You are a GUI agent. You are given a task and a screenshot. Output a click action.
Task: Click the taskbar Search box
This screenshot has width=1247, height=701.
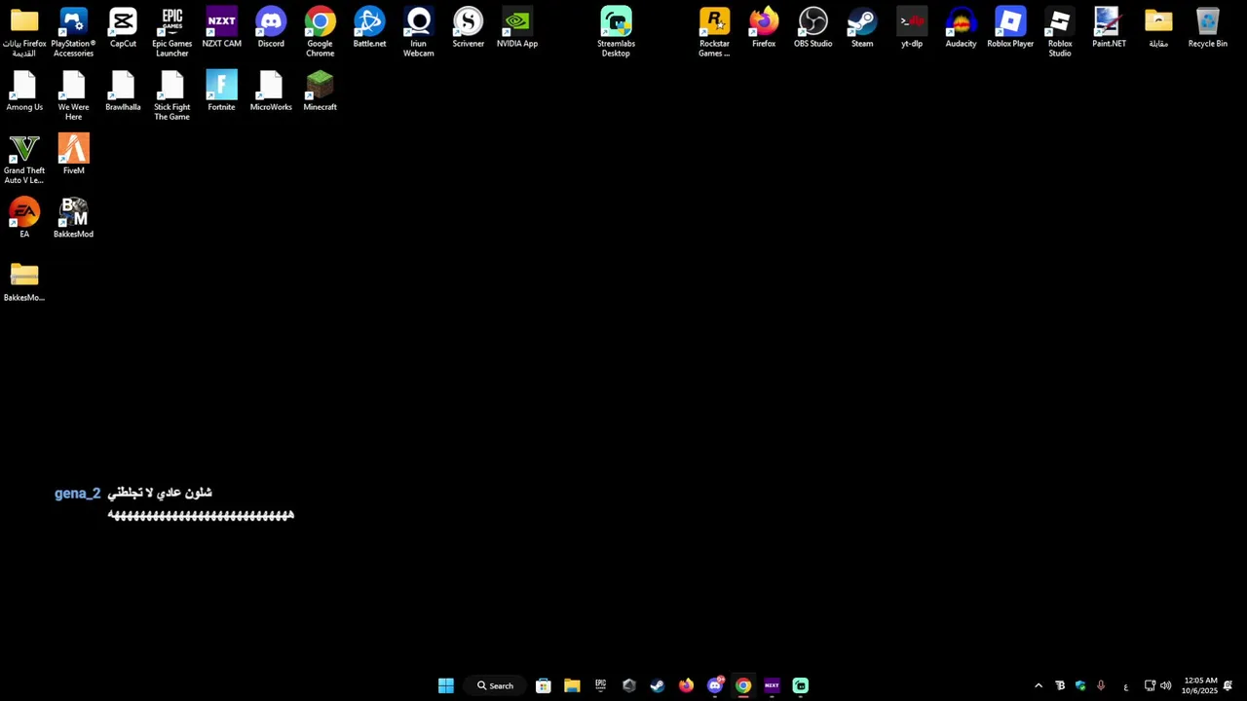point(495,685)
